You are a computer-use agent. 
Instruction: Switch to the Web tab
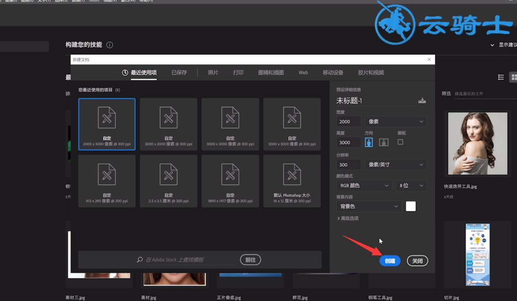point(303,73)
